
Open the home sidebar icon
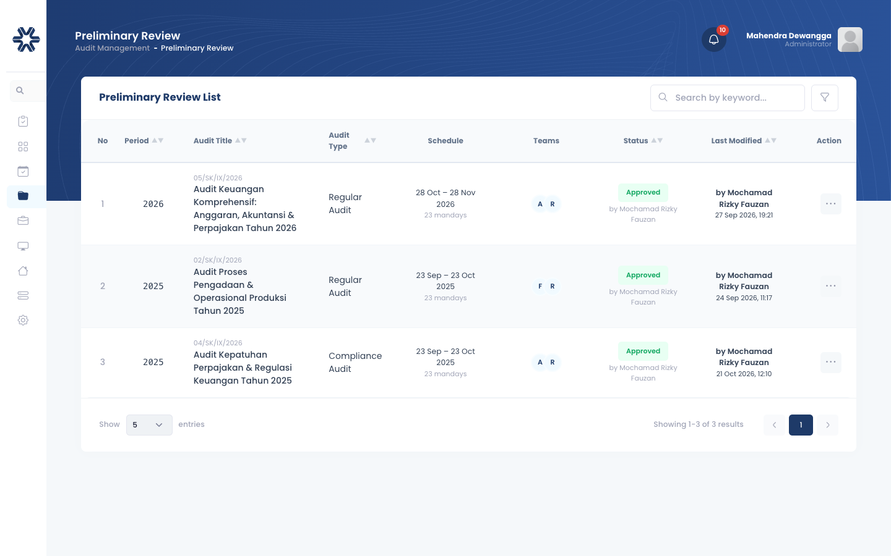coord(23,271)
